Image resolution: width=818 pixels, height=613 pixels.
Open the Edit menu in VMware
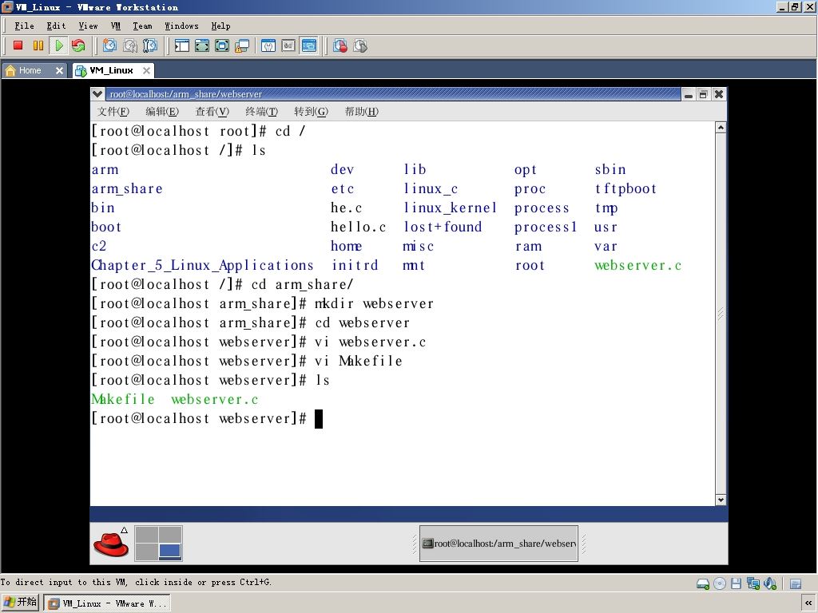pos(57,26)
